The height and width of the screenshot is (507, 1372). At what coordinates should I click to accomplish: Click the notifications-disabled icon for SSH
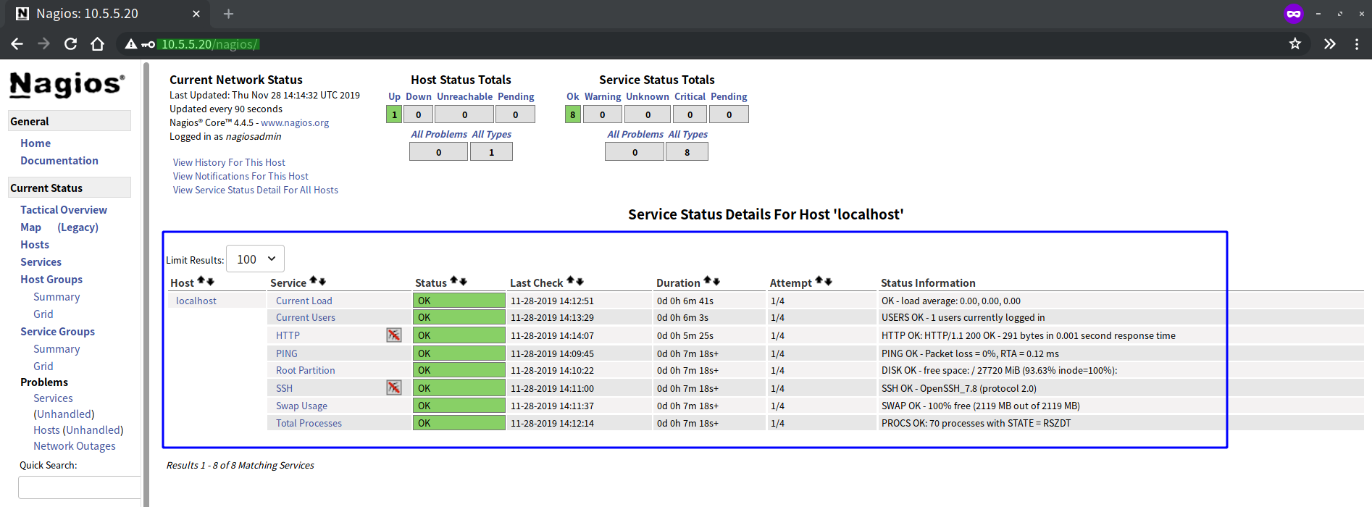tap(394, 387)
